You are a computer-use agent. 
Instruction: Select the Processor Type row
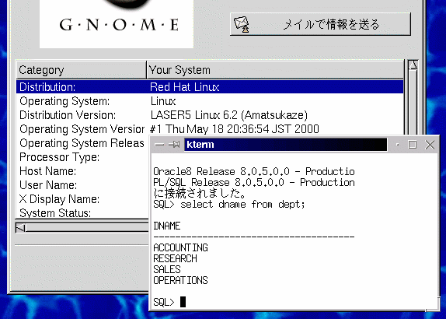pos(82,157)
